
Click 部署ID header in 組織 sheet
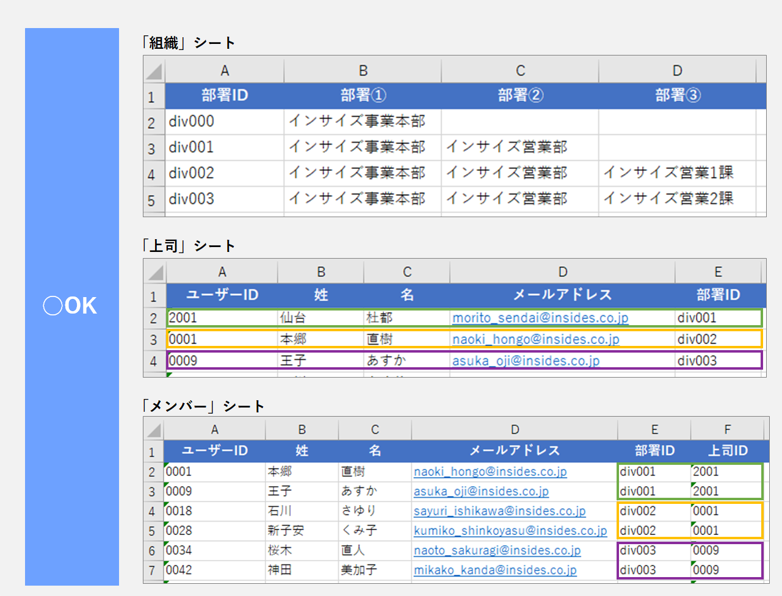tap(225, 96)
